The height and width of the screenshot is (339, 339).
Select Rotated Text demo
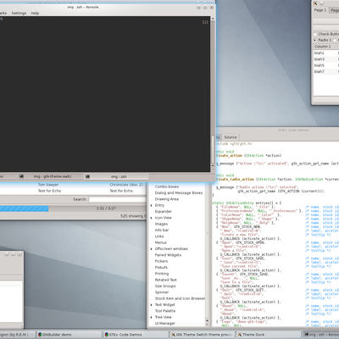165,280
